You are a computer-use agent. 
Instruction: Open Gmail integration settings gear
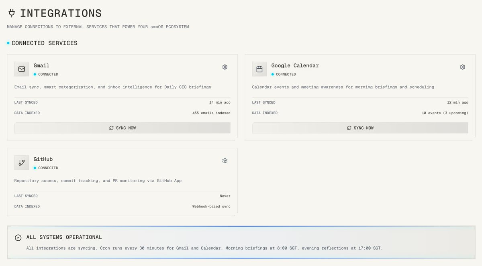click(x=225, y=67)
